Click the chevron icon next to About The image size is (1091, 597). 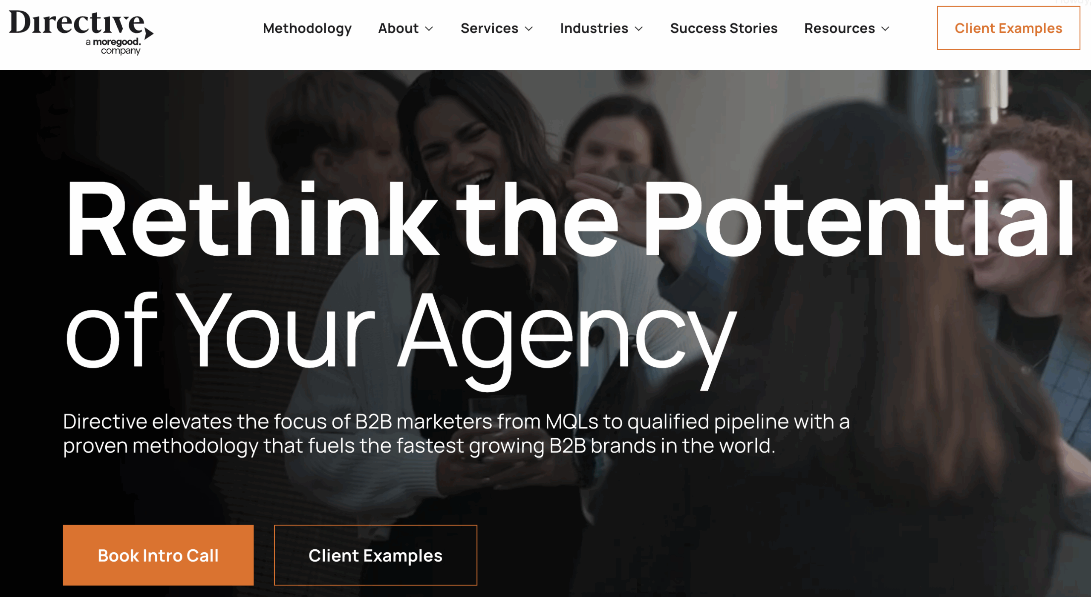pyautogui.click(x=429, y=29)
